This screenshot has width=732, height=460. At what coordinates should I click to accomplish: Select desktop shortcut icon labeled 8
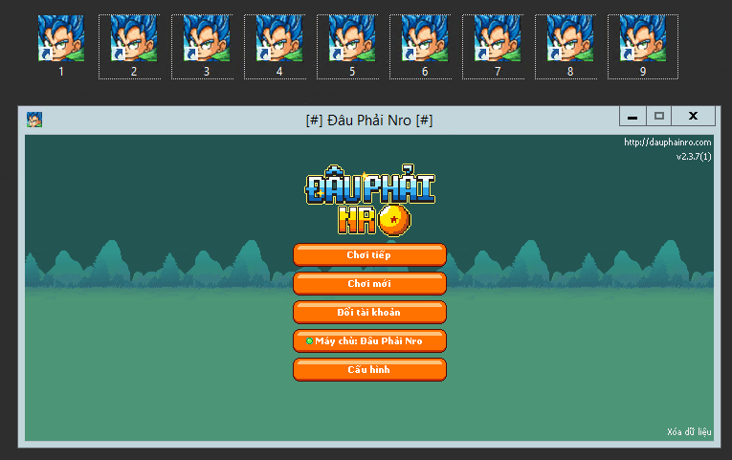(569, 39)
